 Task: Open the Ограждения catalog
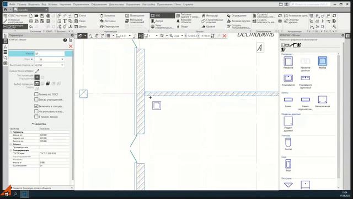click(237, 15)
